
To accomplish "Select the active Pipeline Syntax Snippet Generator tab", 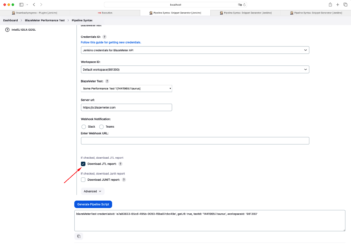I will point(175,13).
